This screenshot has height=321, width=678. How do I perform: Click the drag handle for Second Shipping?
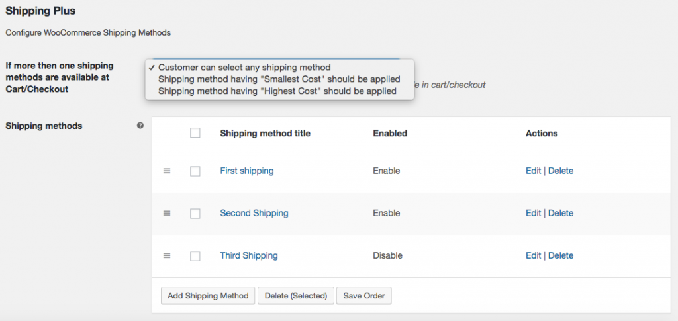point(167,213)
